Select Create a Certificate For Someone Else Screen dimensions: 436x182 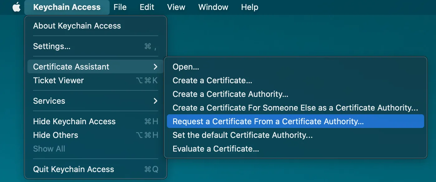click(296, 108)
